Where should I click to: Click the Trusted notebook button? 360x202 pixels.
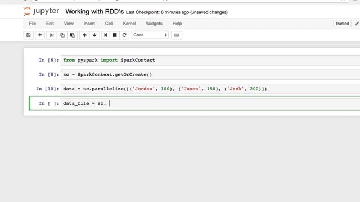click(342, 24)
